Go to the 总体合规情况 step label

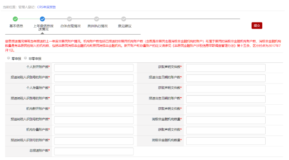[x=70, y=26]
